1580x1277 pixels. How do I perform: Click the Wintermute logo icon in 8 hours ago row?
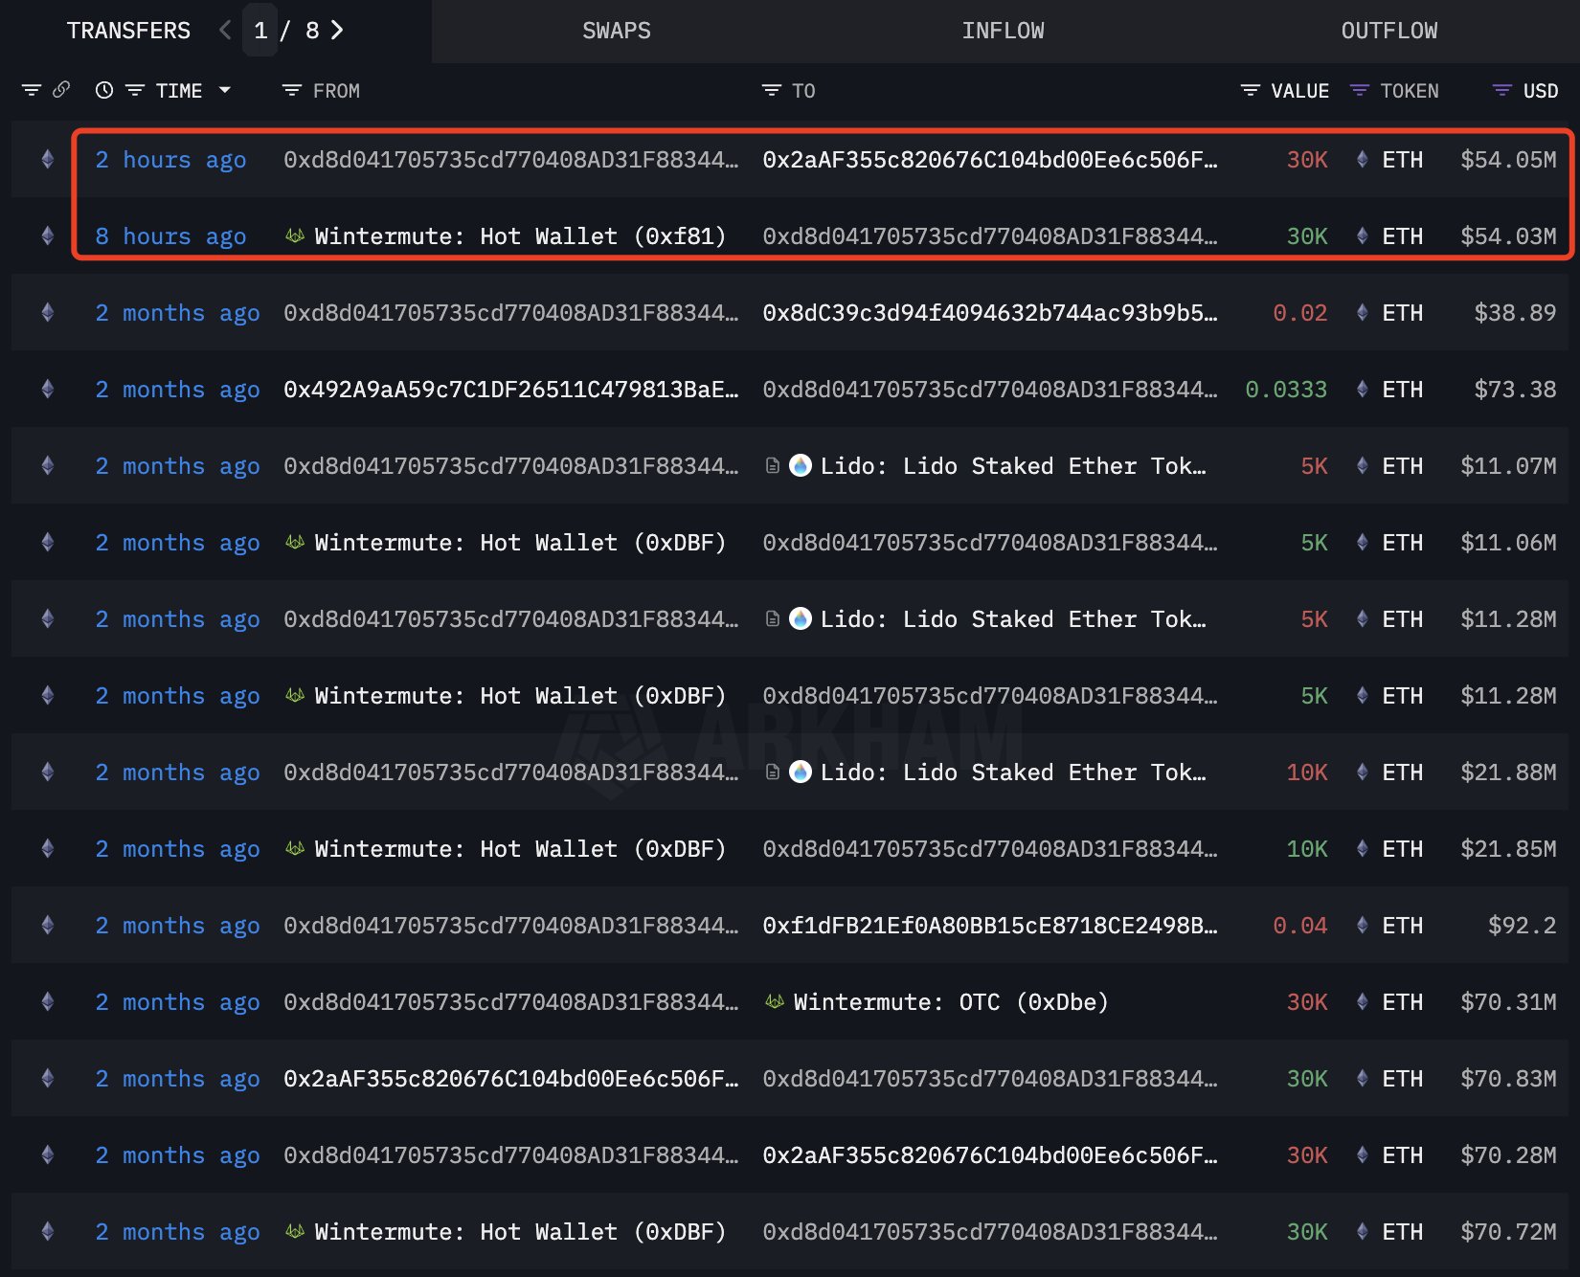pyautogui.click(x=295, y=235)
